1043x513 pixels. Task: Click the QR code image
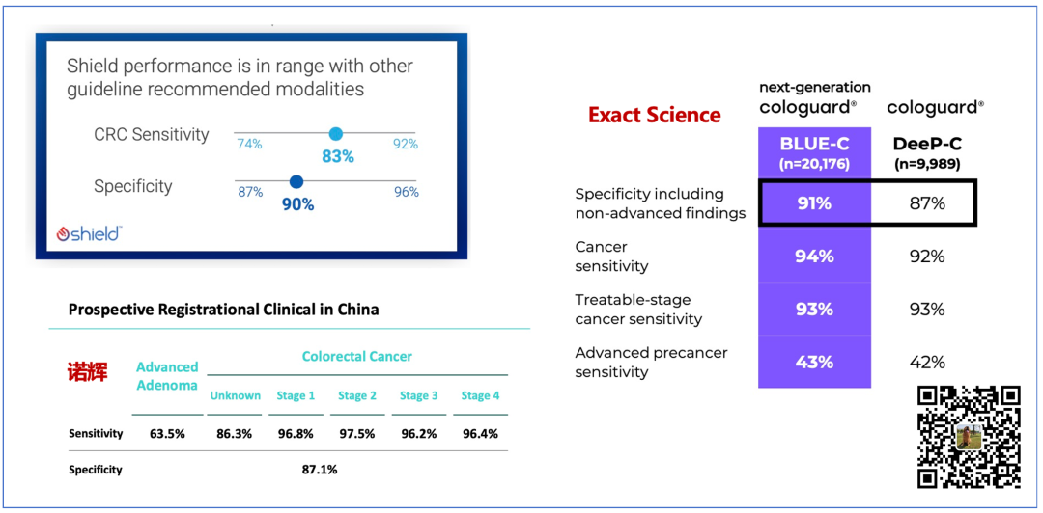[969, 436]
